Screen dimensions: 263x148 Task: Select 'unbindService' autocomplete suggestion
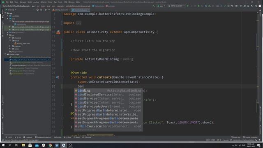tap(108, 126)
